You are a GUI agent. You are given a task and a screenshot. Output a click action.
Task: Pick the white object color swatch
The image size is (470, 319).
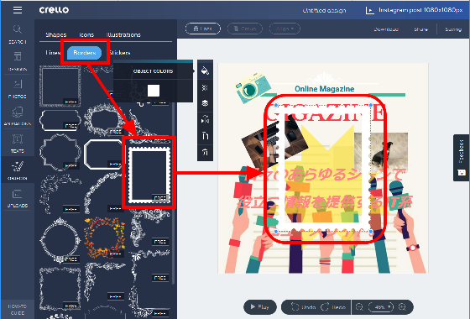[154, 91]
